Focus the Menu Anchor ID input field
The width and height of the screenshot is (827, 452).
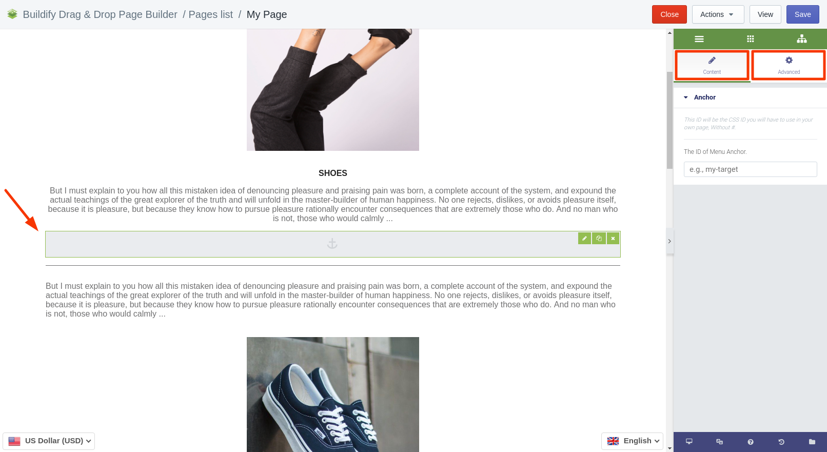[750, 169]
